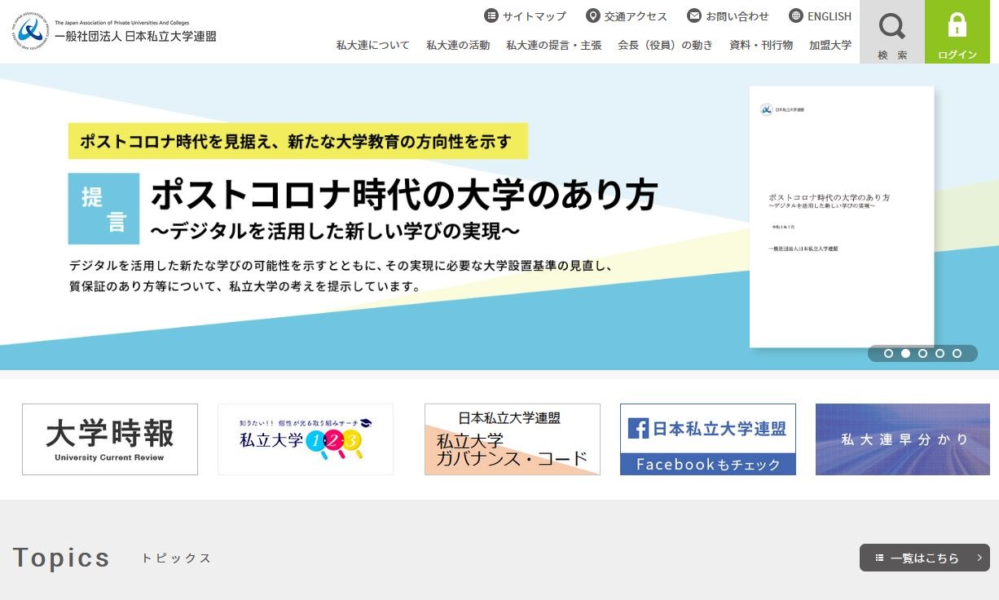The image size is (999, 600).
Task: Select the 資料・刊行物 navigation entry
Action: (x=759, y=46)
